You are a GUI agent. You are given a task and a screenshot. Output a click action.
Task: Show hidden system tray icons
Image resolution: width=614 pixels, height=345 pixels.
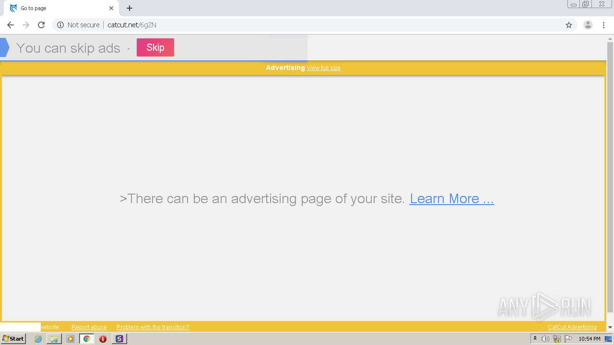pyautogui.click(x=535, y=339)
